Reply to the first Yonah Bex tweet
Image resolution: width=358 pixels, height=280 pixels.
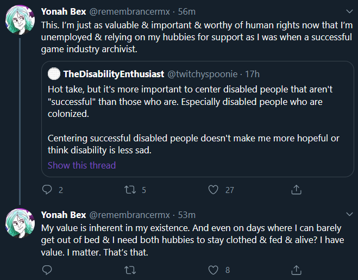pos(47,190)
